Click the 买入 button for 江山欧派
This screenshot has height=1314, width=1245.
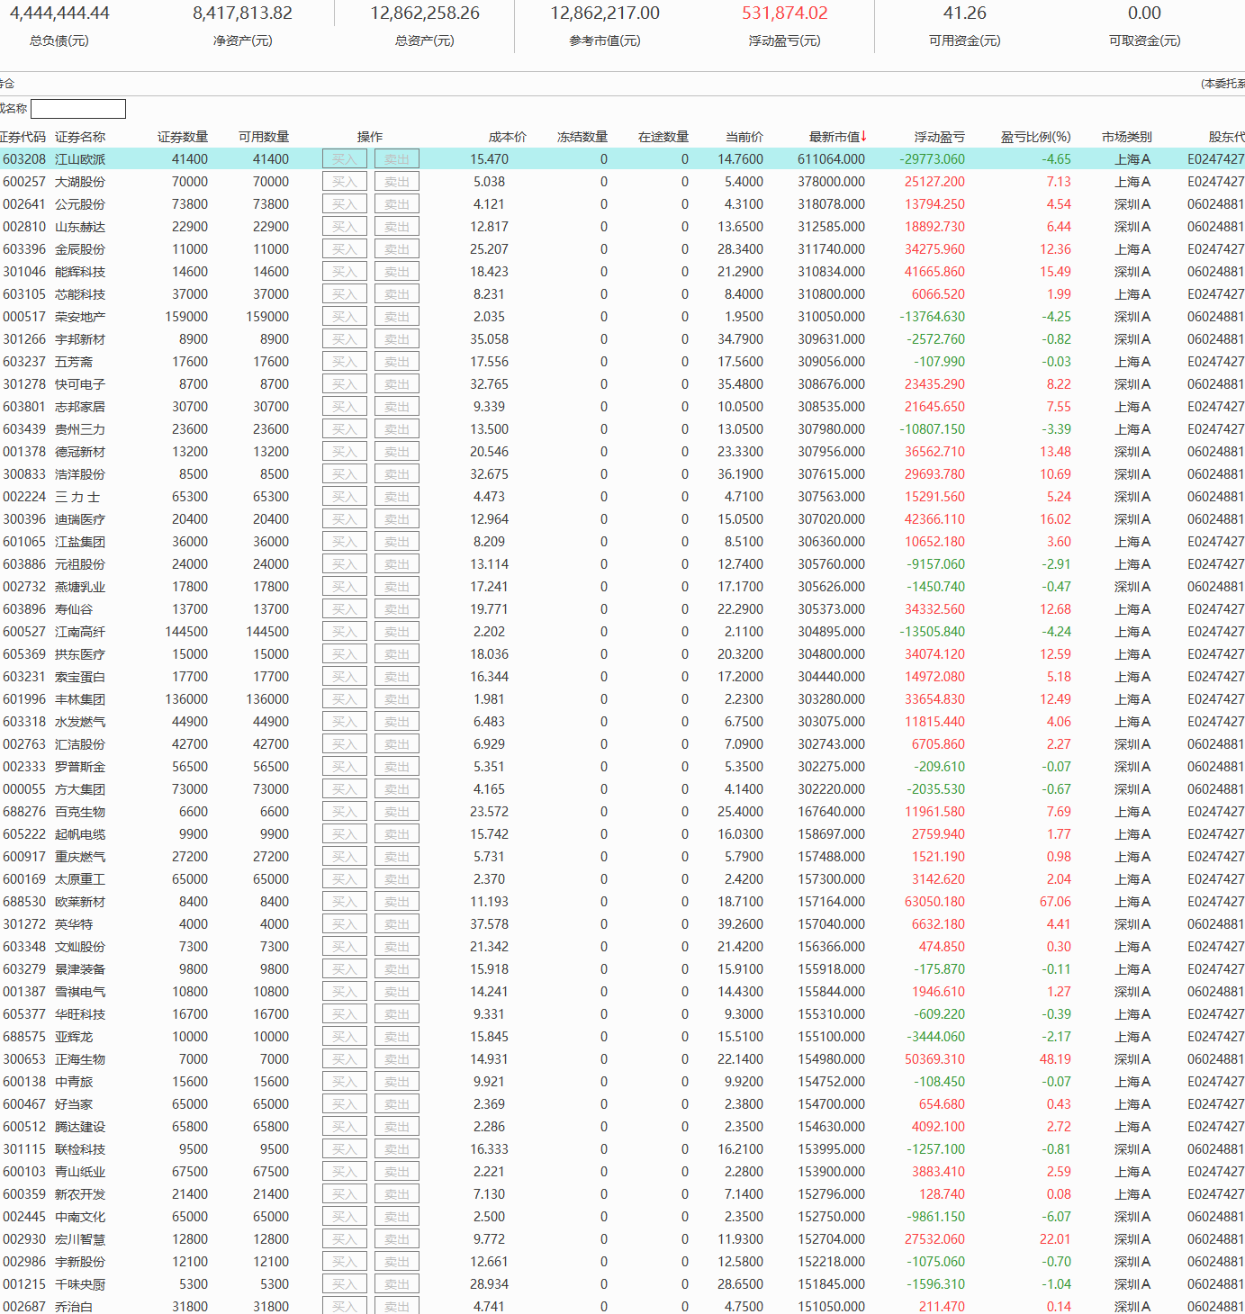(344, 159)
